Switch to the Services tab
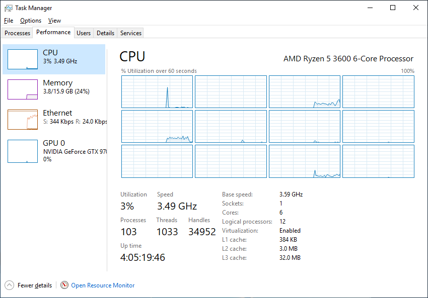 [x=131, y=33]
